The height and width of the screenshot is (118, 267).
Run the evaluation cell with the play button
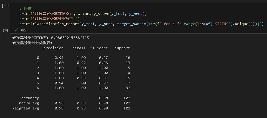pos(3,6)
